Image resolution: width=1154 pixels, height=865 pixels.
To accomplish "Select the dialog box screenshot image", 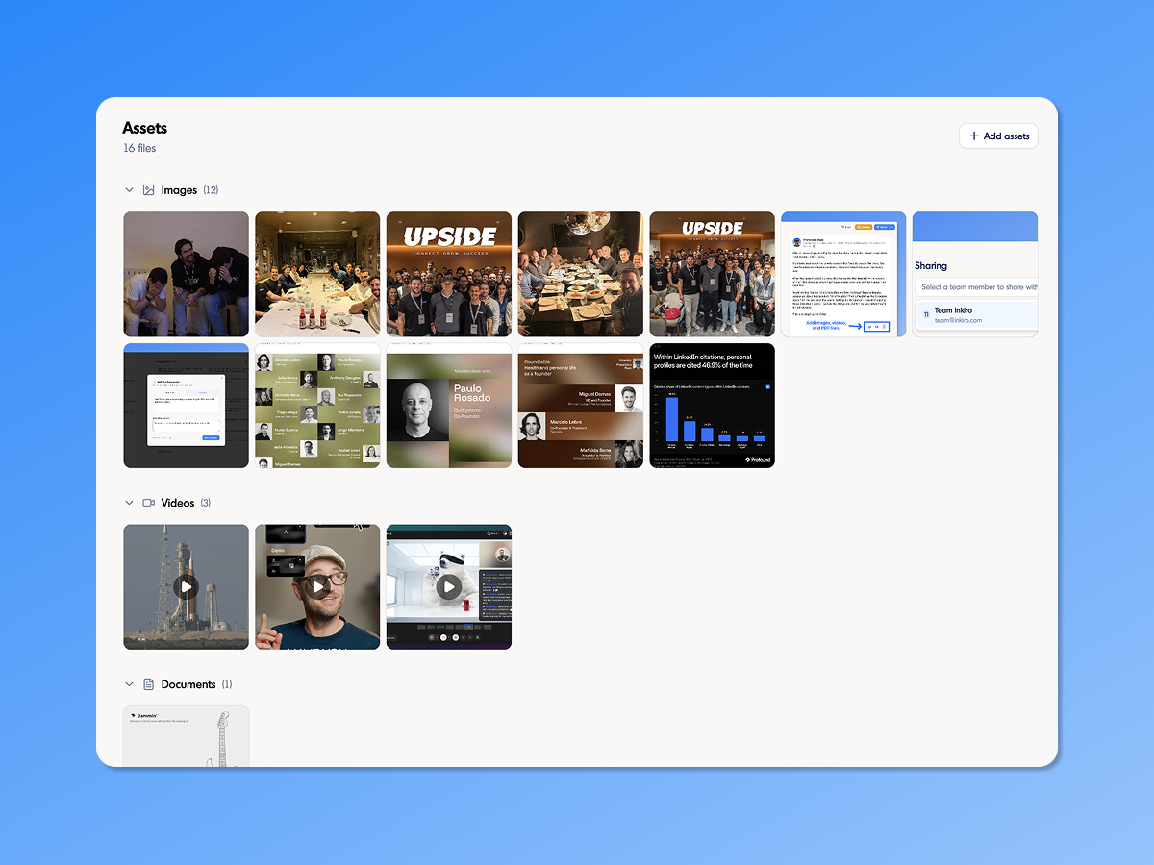I will coord(186,406).
